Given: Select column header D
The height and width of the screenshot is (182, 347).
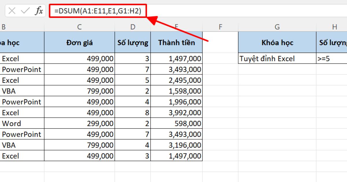Looking at the screenshot, I should pos(133,27).
